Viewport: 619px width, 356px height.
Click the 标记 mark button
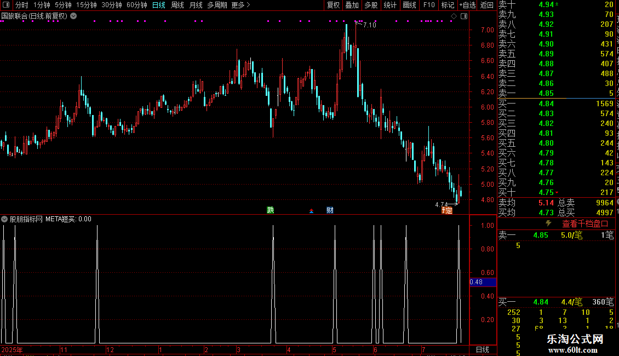[x=448, y=5]
